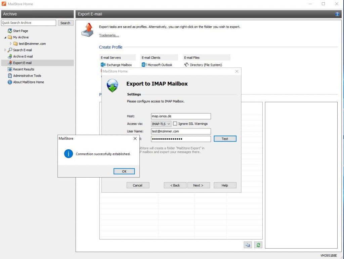The height and width of the screenshot is (259, 344).
Task: Click the green refresh icon below list
Action: click(x=258, y=245)
